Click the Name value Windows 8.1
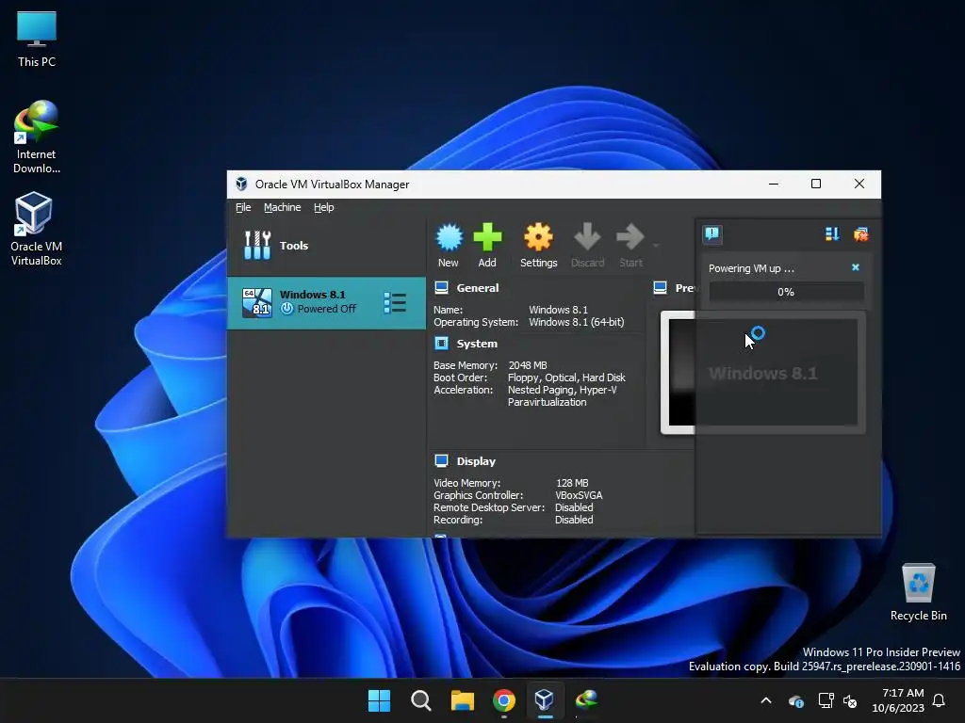 tap(558, 310)
